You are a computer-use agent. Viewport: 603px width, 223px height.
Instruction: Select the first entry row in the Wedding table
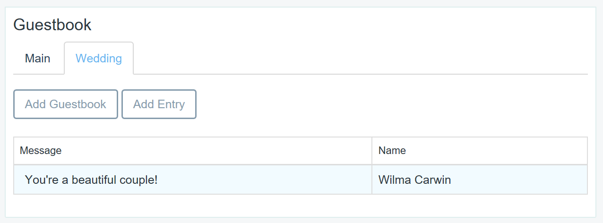tap(301, 180)
